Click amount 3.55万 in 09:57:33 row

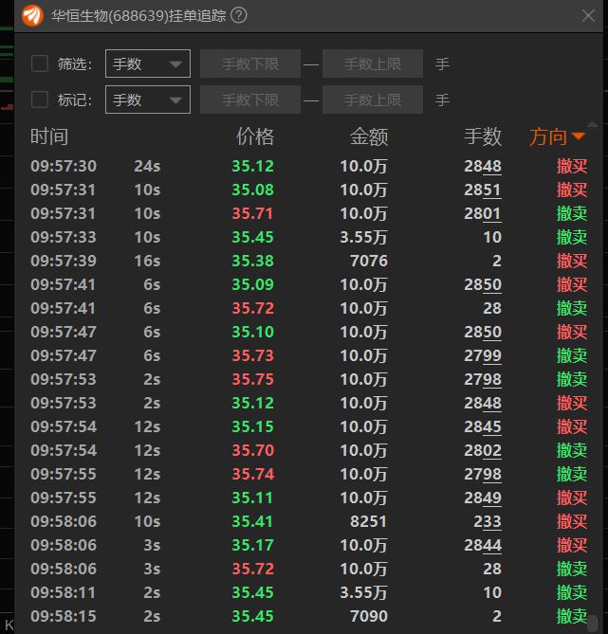click(x=363, y=237)
